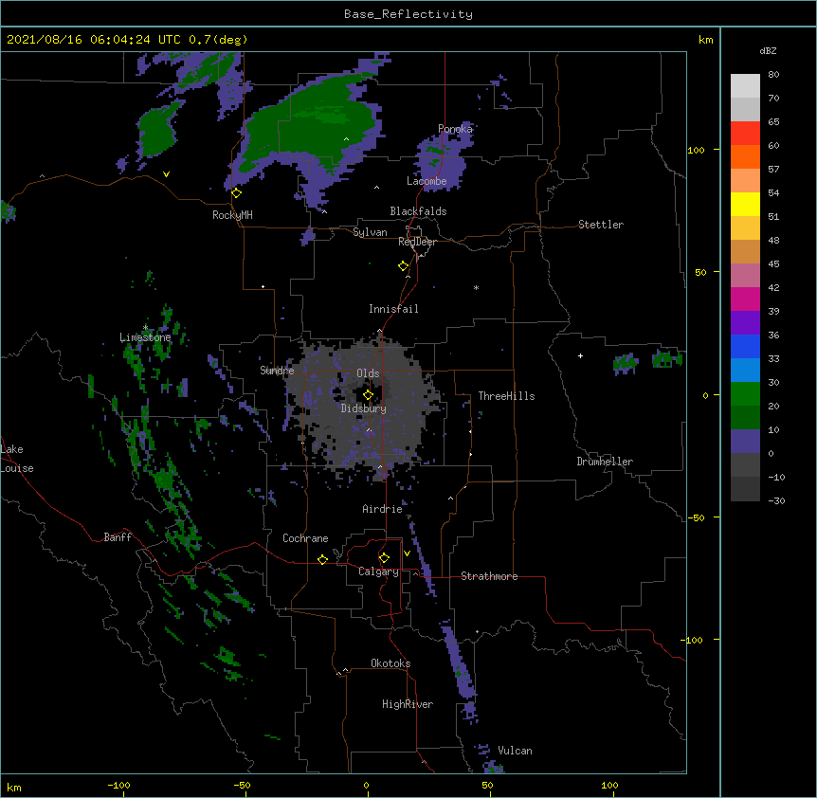The height and width of the screenshot is (798, 817).
Task: Select the yellow radar site diamond between Olds and Didsbury
Action: coord(368,395)
